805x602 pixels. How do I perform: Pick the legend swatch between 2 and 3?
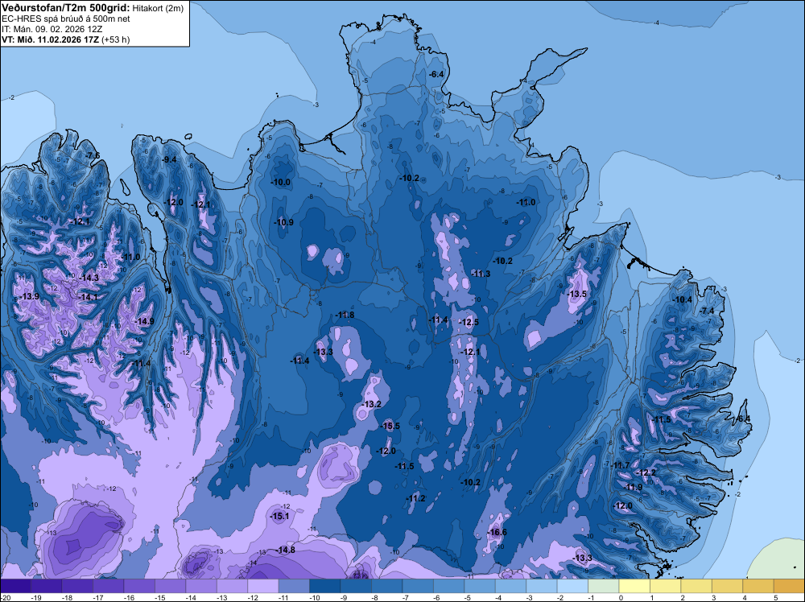(x=696, y=586)
